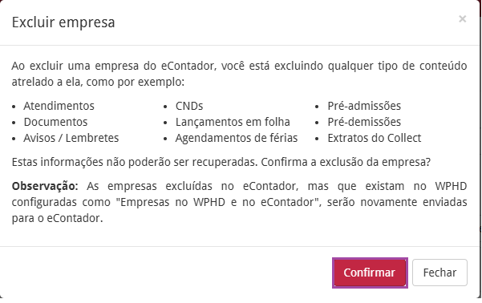
Task: Select the Documentos list item
Action: [55, 122]
